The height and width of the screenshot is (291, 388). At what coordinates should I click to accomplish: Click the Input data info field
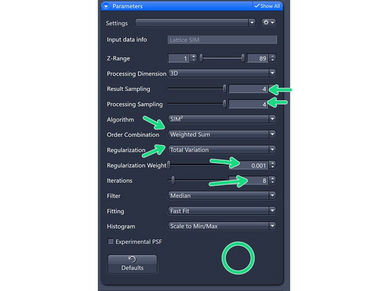222,40
